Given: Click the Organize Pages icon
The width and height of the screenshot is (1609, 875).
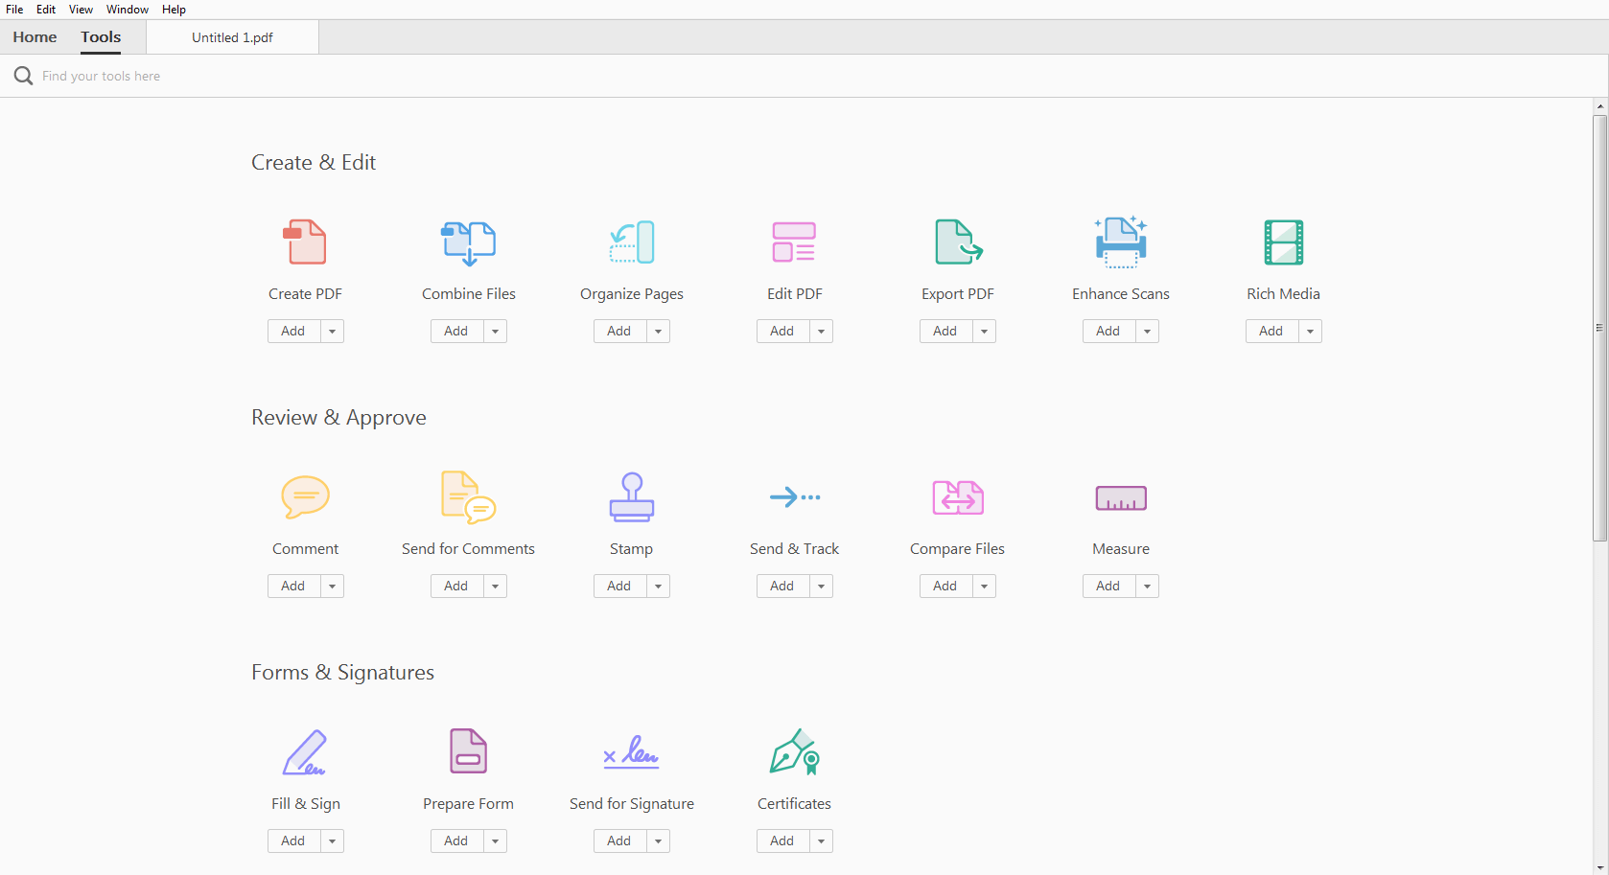Looking at the screenshot, I should point(631,242).
